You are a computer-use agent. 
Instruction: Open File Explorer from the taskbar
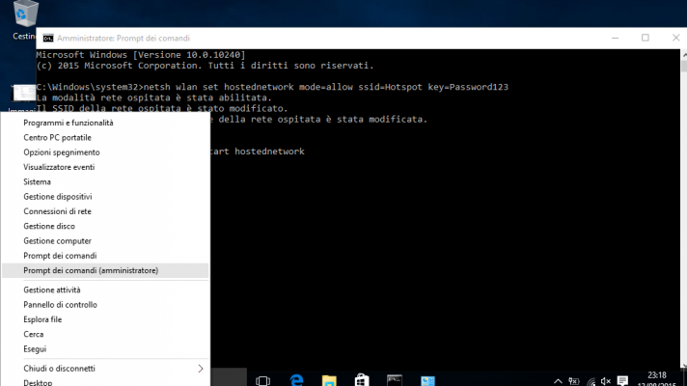tap(329, 380)
